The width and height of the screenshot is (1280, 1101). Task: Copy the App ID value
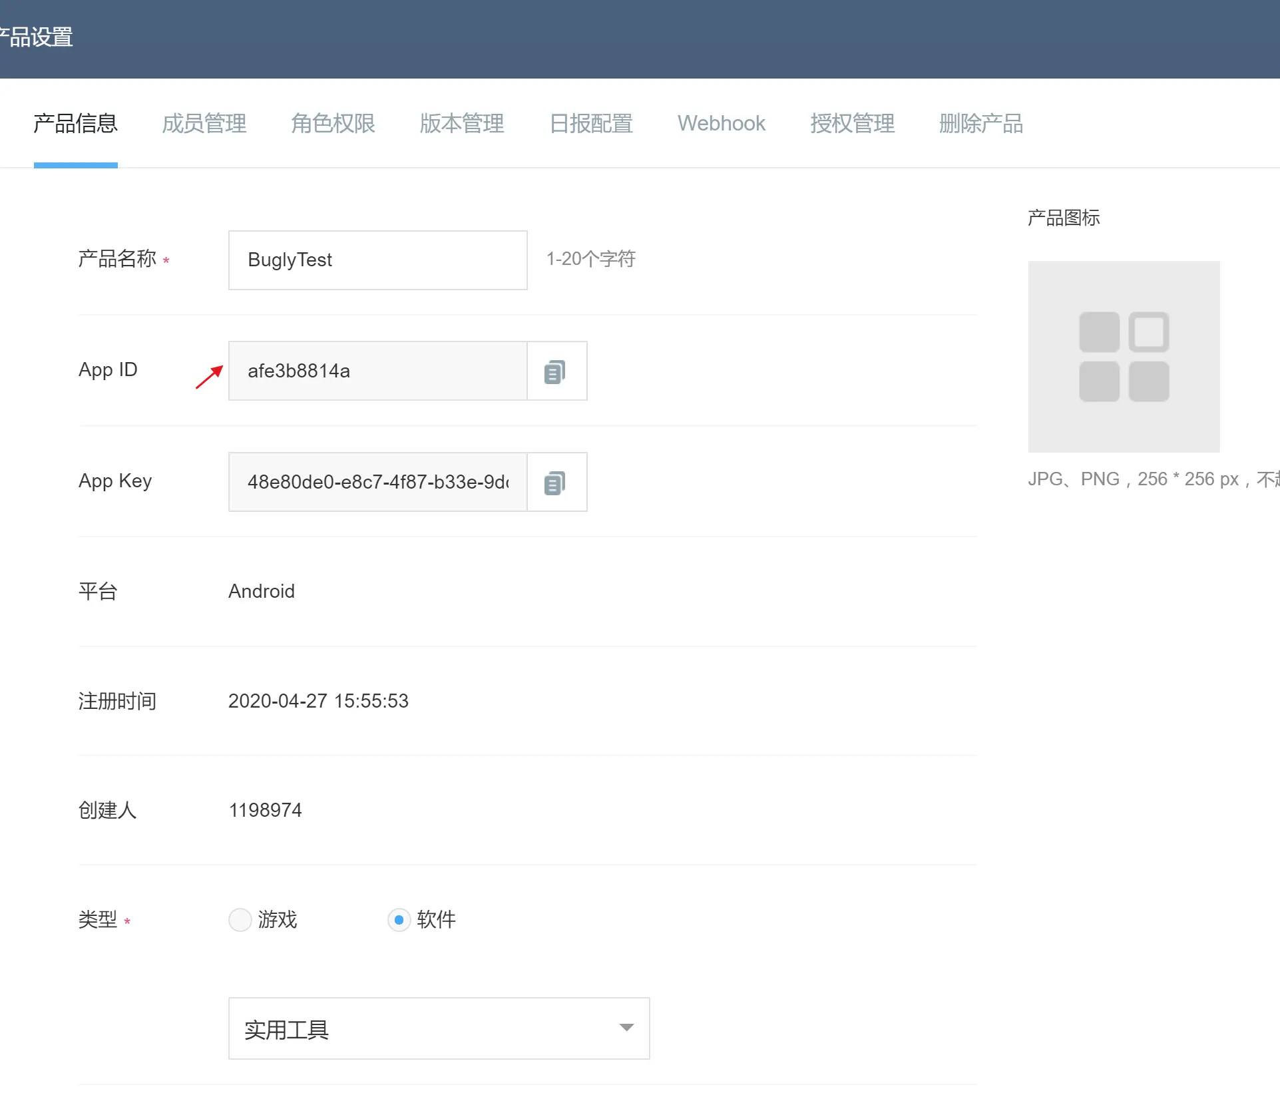click(x=555, y=371)
